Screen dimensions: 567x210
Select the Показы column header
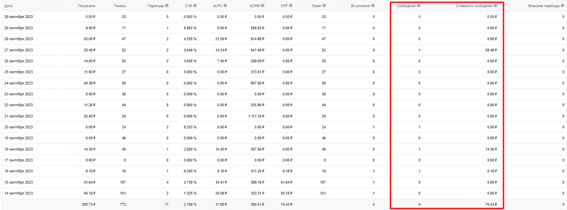pos(120,6)
